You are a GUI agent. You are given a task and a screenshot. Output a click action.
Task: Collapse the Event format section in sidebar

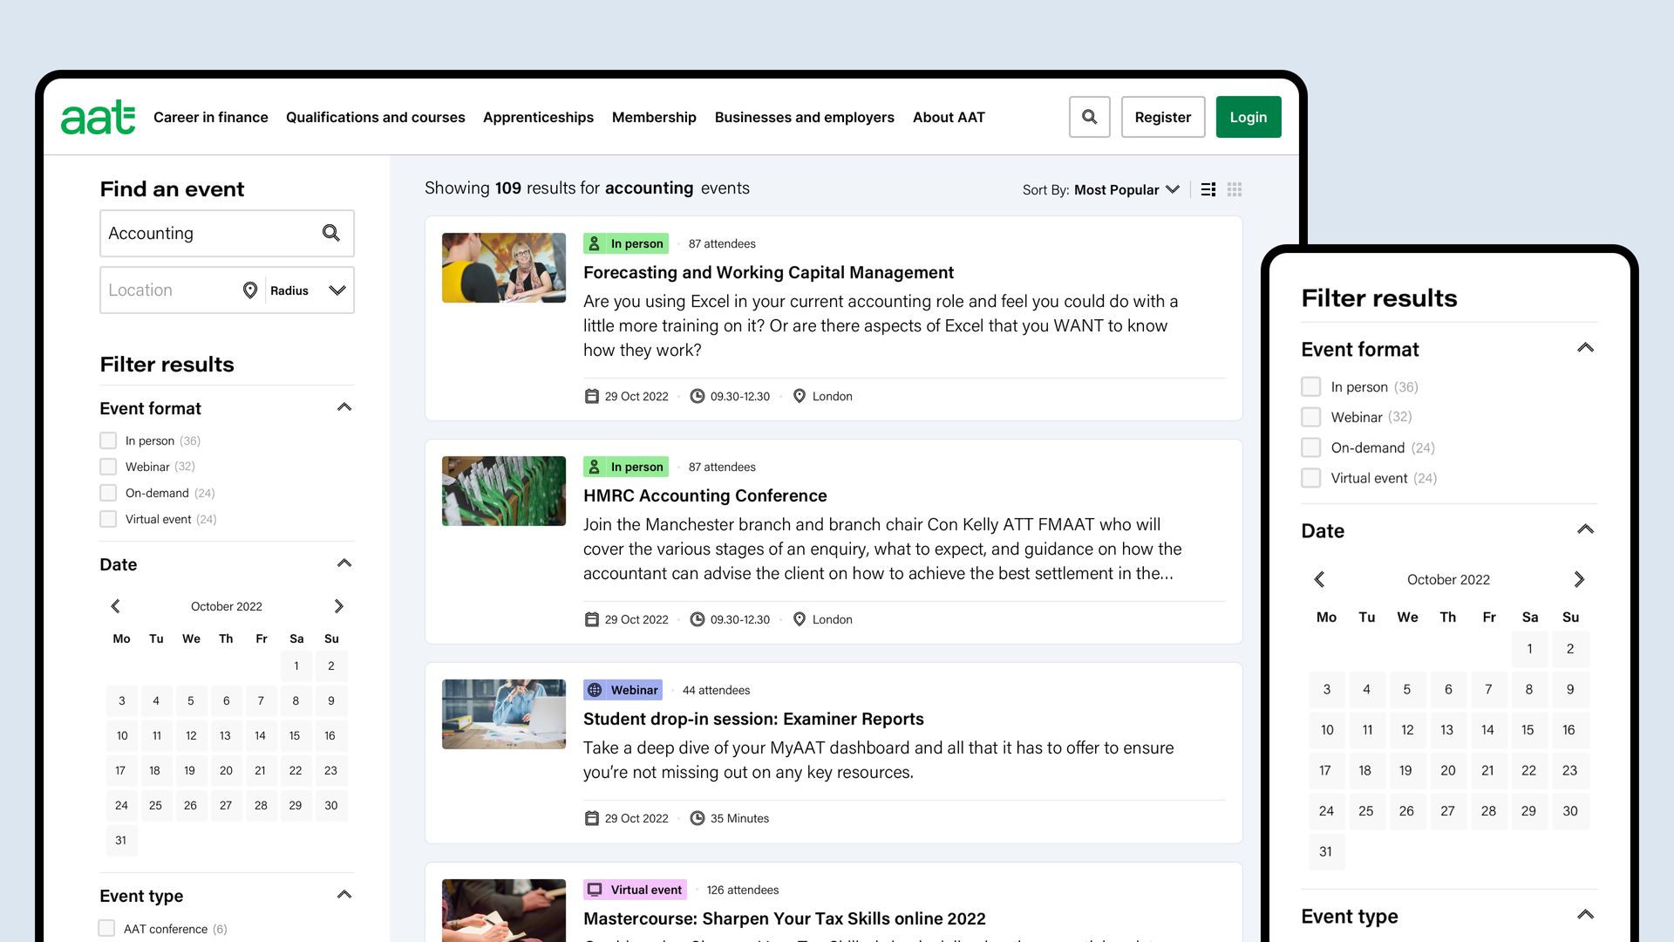[344, 407]
